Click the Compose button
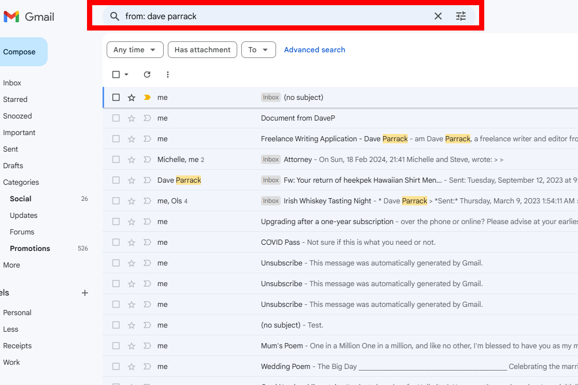Image resolution: width=578 pixels, height=385 pixels. tap(19, 52)
